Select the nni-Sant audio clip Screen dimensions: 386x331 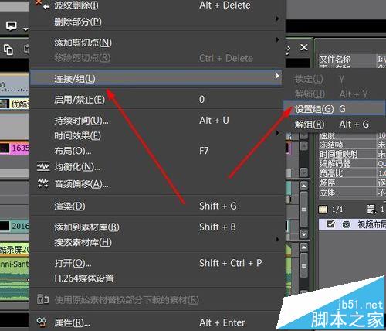[15, 264]
